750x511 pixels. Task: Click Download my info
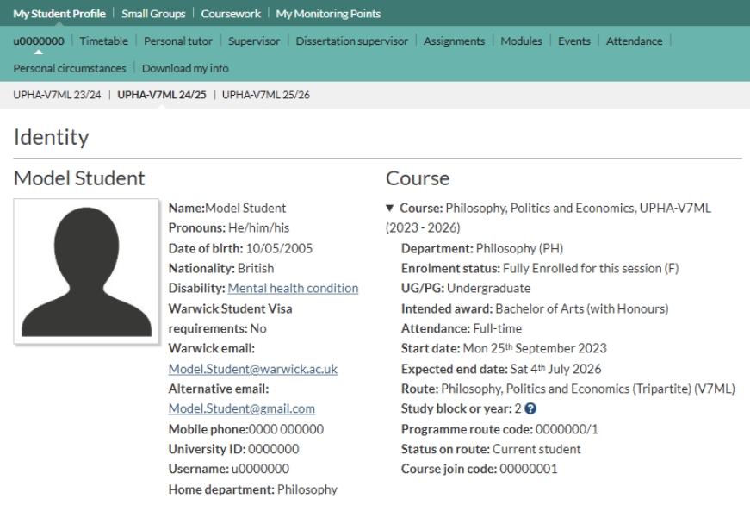[185, 68]
